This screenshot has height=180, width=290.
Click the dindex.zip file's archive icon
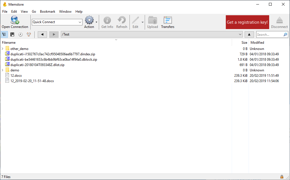click(7, 54)
